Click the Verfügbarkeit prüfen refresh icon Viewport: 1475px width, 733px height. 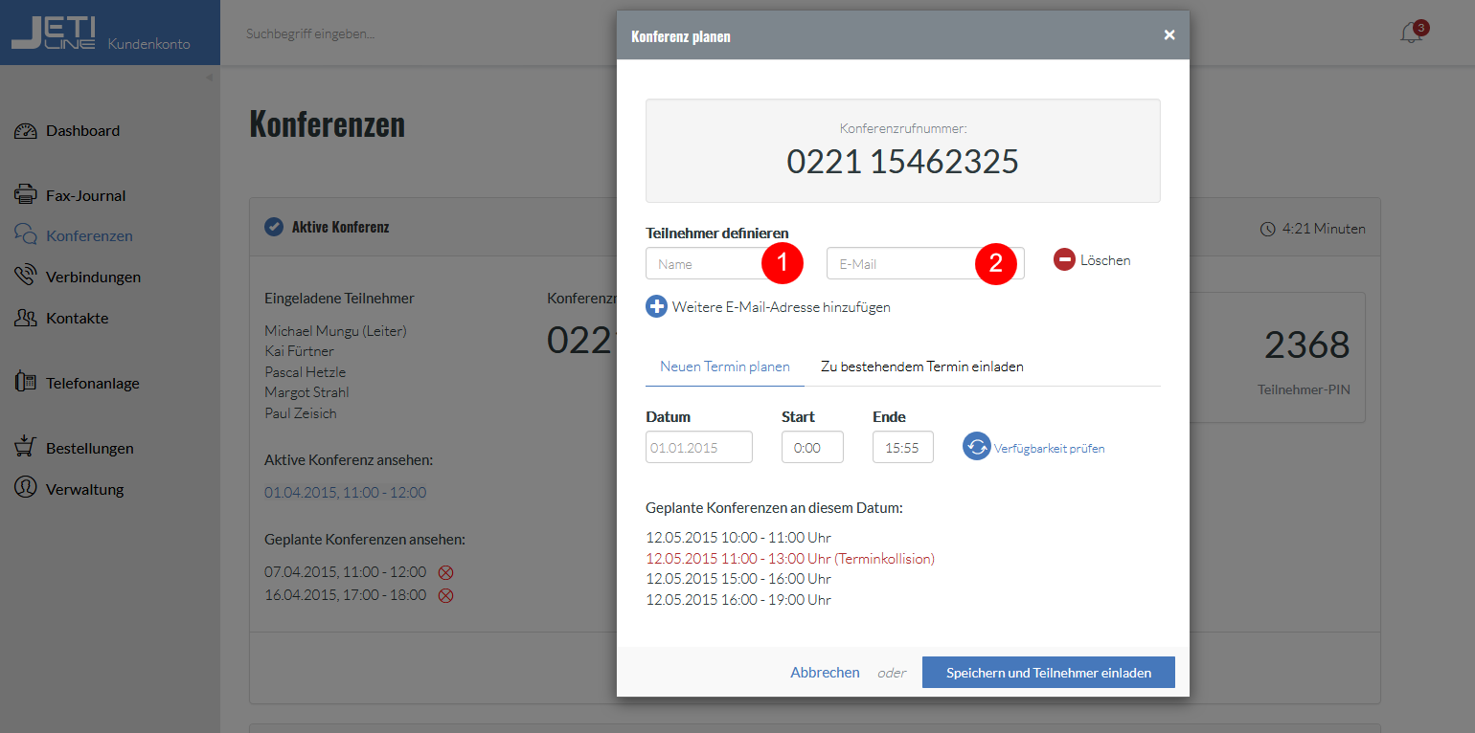[x=976, y=447]
